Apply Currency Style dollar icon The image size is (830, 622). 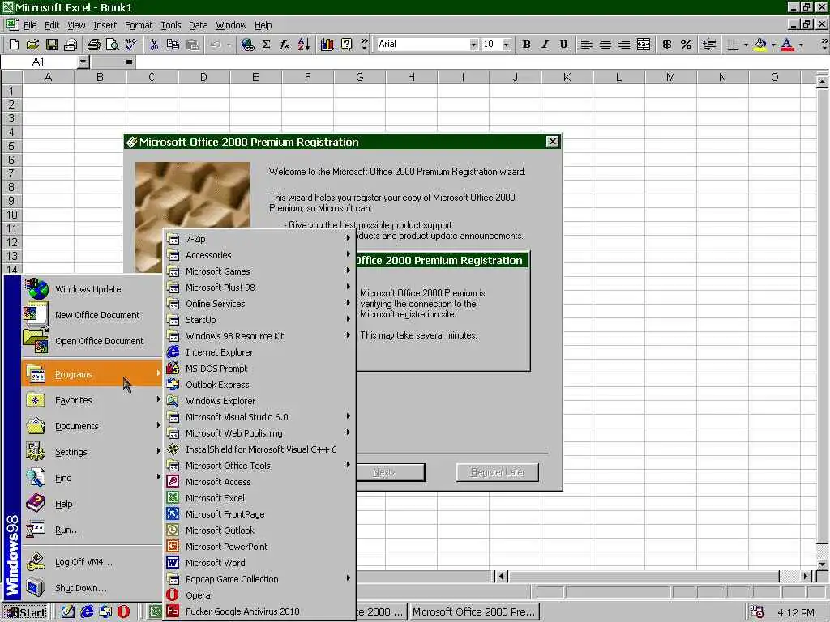coord(667,45)
